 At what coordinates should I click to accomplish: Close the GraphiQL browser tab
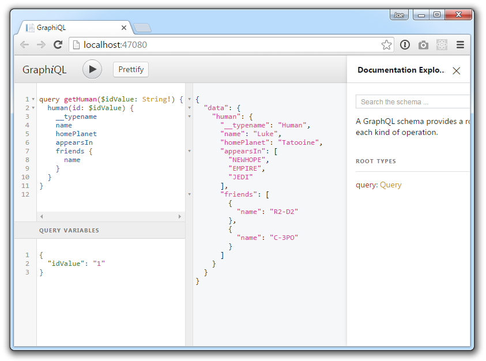124,28
